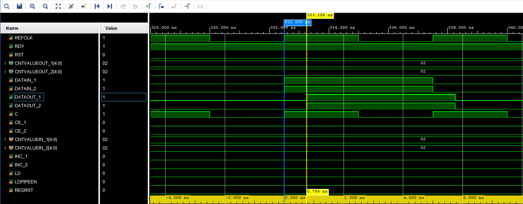Click the CNTVALUEIN_1 value 02
The height and width of the screenshot is (204, 523).
(x=105, y=139)
